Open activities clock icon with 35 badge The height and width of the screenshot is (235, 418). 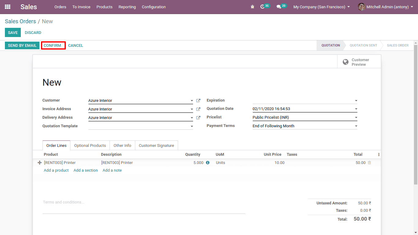262,7
